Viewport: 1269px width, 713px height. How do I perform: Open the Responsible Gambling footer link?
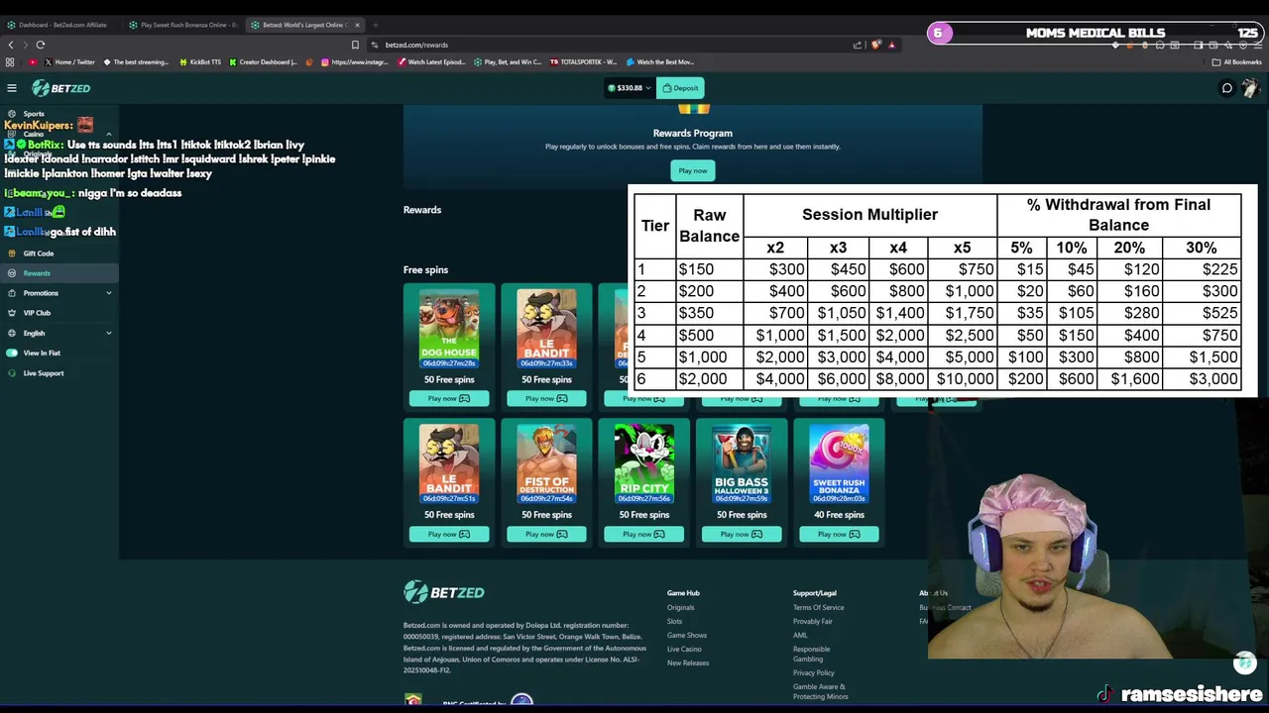pyautogui.click(x=812, y=654)
